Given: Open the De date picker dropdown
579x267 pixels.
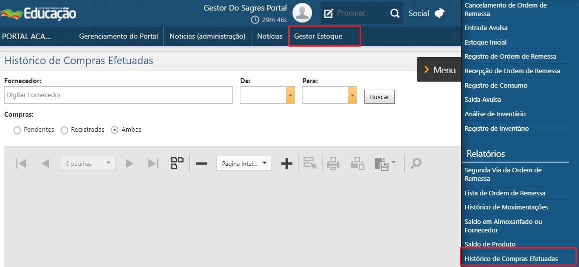Looking at the screenshot, I should pyautogui.click(x=291, y=95).
